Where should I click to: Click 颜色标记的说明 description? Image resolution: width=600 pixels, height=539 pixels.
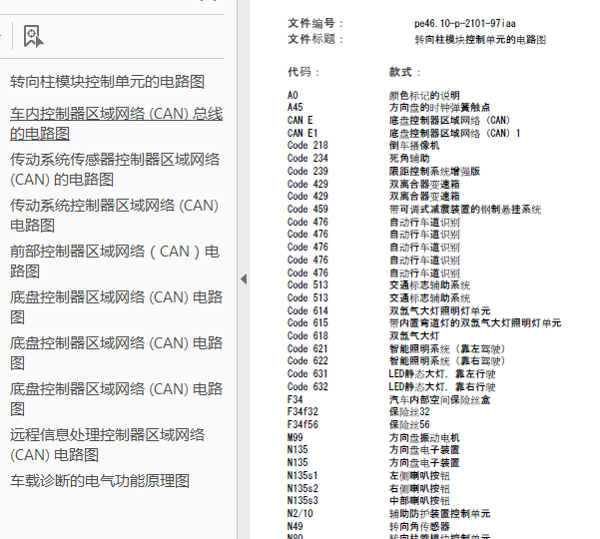tap(424, 95)
